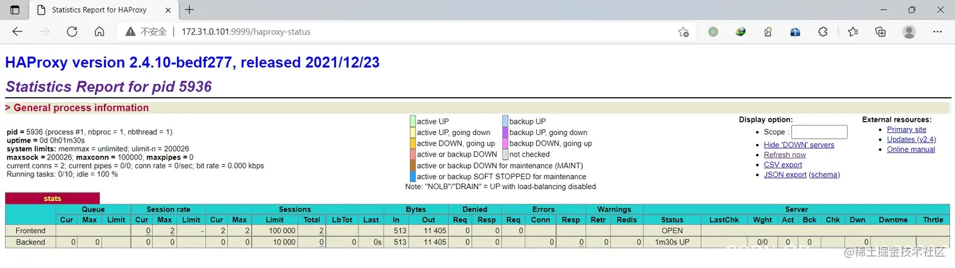Click the Warnings column group header
Viewport: 955px width, 268px height.
614,209
